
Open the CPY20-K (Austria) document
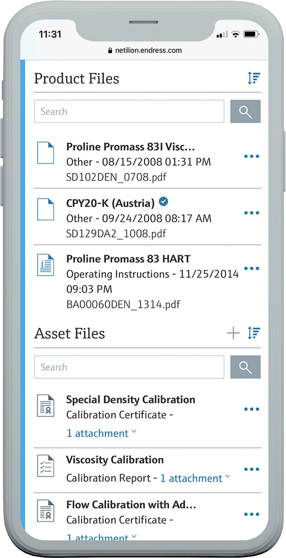pyautogui.click(x=110, y=203)
